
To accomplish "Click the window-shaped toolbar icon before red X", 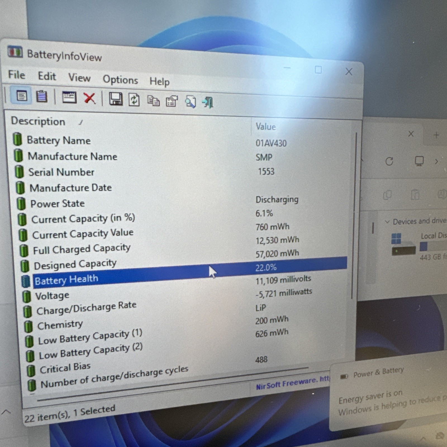I will click(x=69, y=98).
